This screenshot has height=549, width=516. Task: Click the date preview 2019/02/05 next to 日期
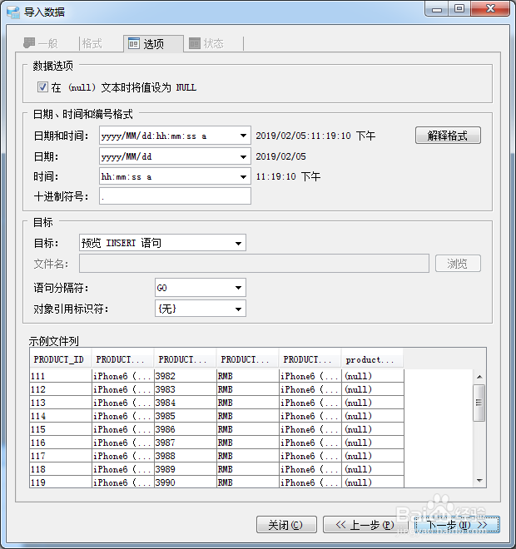click(x=280, y=156)
